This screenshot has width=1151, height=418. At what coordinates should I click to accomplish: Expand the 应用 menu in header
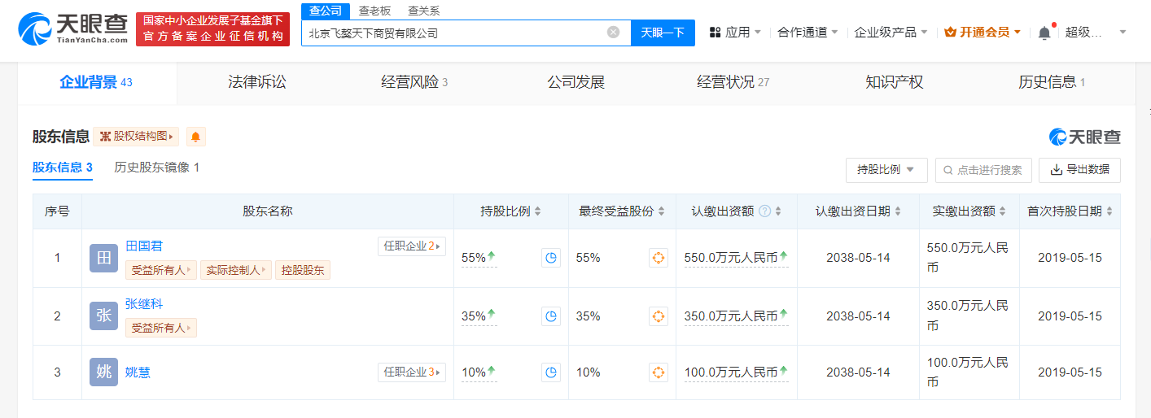click(x=736, y=33)
